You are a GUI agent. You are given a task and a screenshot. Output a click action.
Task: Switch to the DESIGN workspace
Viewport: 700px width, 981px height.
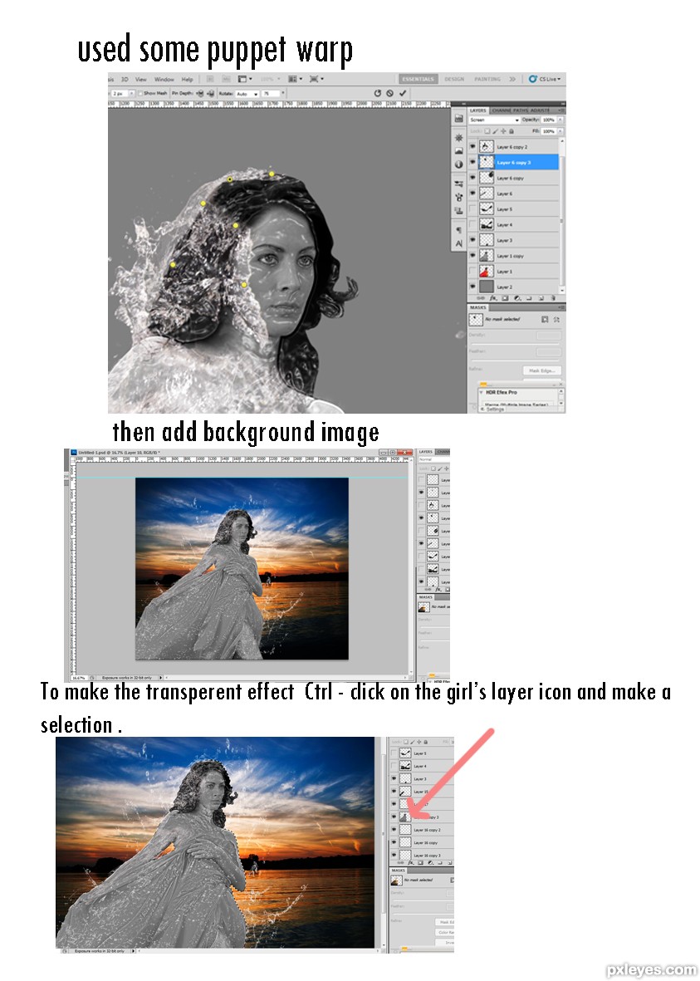tap(454, 79)
